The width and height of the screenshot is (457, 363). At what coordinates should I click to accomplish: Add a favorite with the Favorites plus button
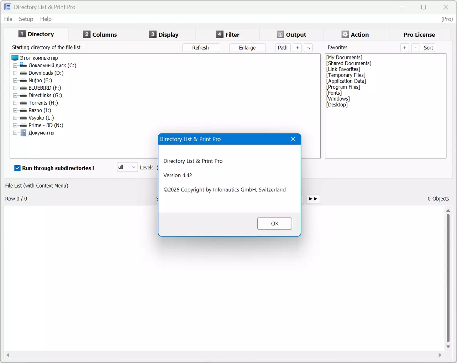pos(405,48)
